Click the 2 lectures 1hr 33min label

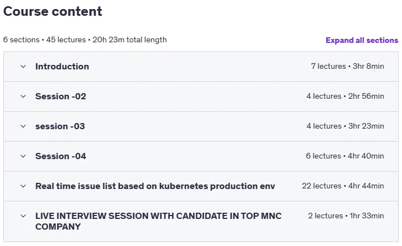tap(346, 216)
